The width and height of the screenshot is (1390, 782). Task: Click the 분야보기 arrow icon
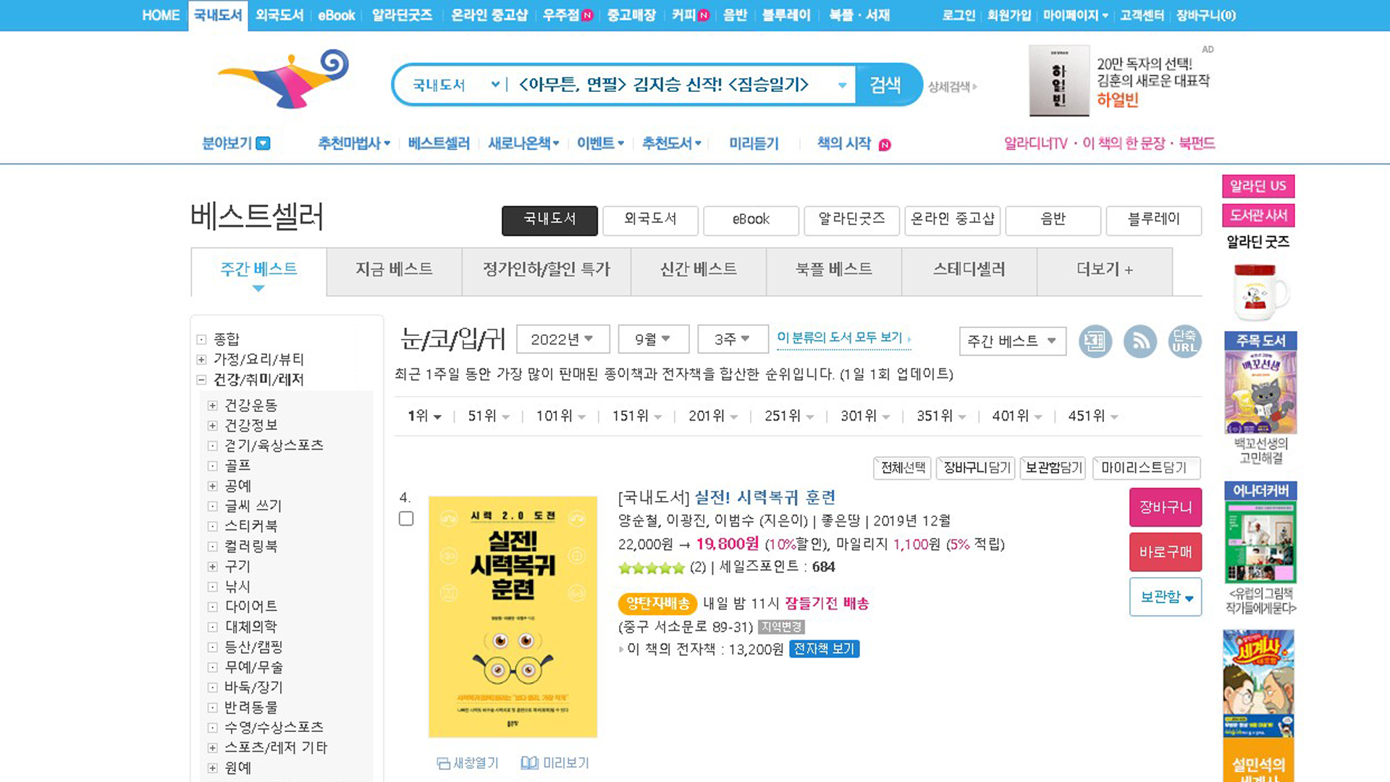point(264,143)
